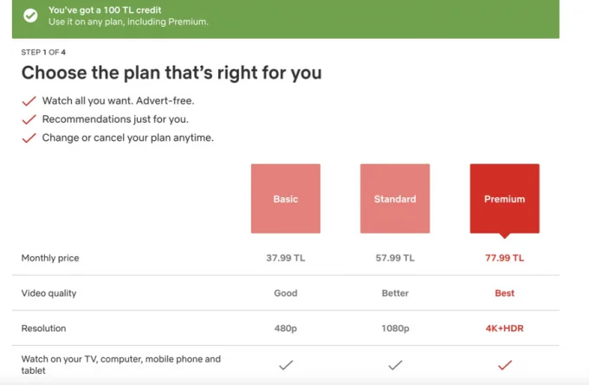Click the 480p resolution value
The width and height of the screenshot is (589, 385).
click(286, 329)
